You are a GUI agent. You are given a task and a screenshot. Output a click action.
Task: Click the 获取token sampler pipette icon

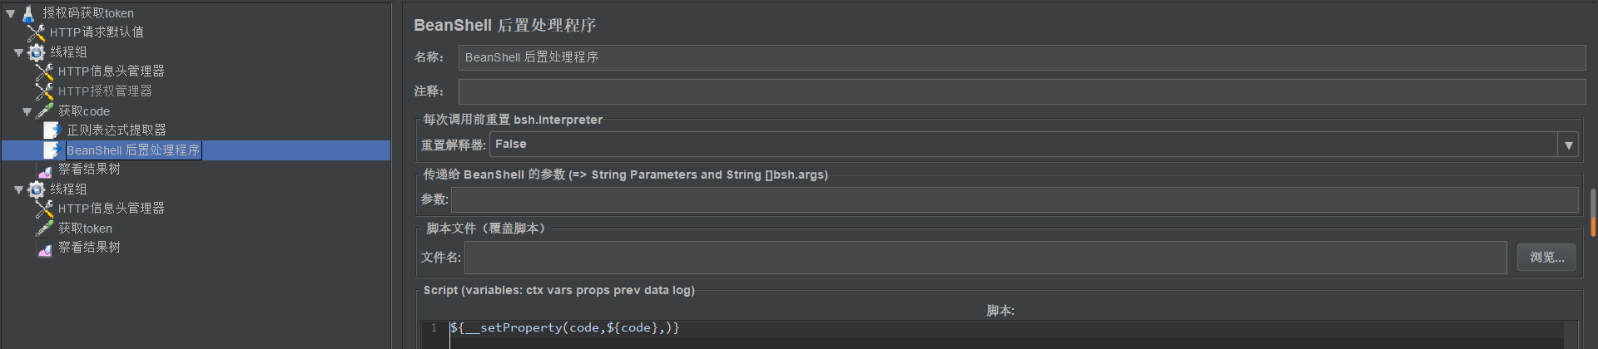(x=44, y=228)
